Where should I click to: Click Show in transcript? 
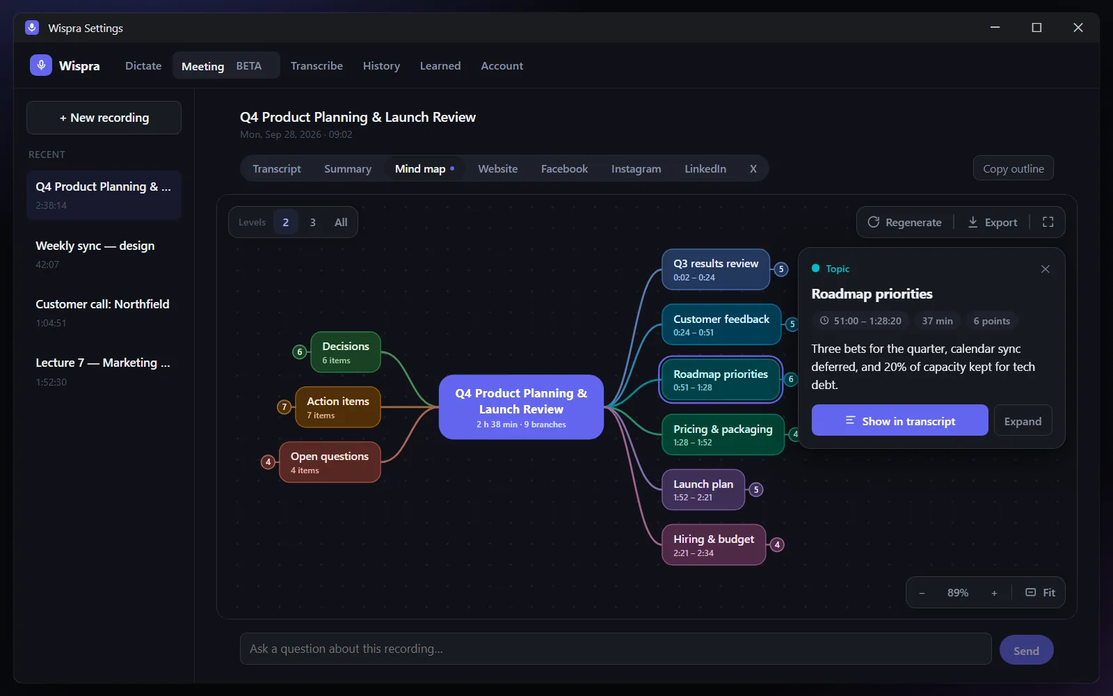pyautogui.click(x=899, y=420)
